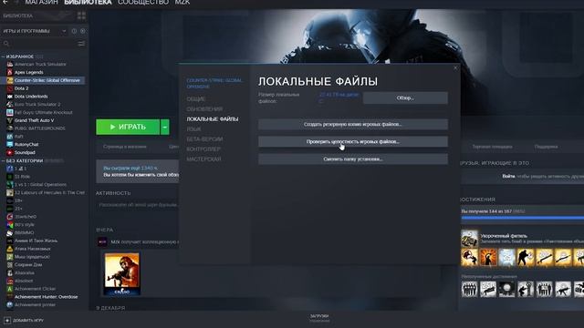
Task: Open the БЕТА-ВЕРСИИ properties section
Action: coord(204,139)
